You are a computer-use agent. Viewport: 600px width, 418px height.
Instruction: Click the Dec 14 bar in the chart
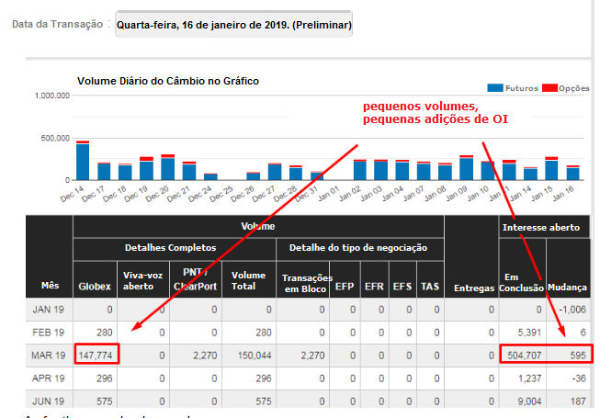(x=83, y=161)
